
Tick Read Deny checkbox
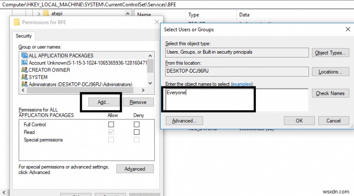coord(137,132)
